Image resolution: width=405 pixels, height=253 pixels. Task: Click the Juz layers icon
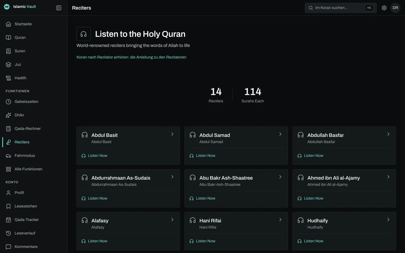pyautogui.click(x=8, y=65)
